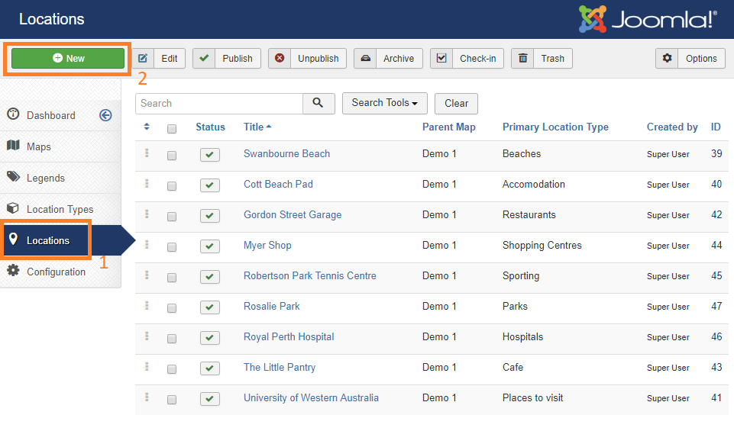The width and height of the screenshot is (734, 431).
Task: Toggle published status of Swanbourne Beach
Action: point(210,155)
